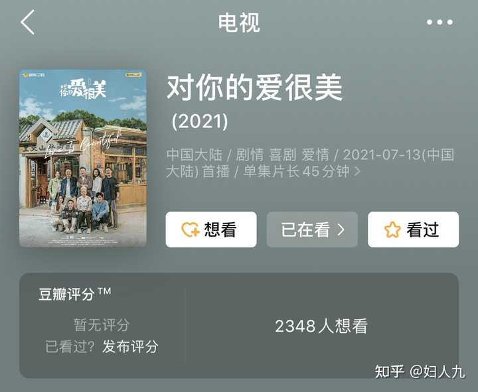
Task: Mark the show as 想看
Action: 211,229
